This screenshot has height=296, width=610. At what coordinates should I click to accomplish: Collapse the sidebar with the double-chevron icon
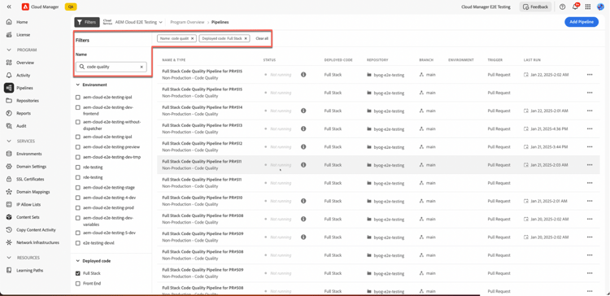click(9, 7)
